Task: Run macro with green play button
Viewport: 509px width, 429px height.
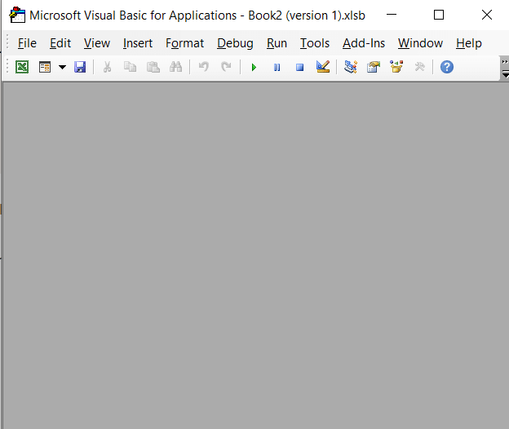Action: (x=254, y=67)
